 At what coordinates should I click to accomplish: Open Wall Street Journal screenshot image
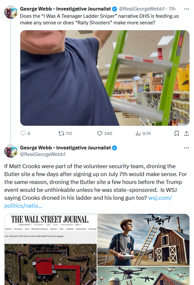51,249
